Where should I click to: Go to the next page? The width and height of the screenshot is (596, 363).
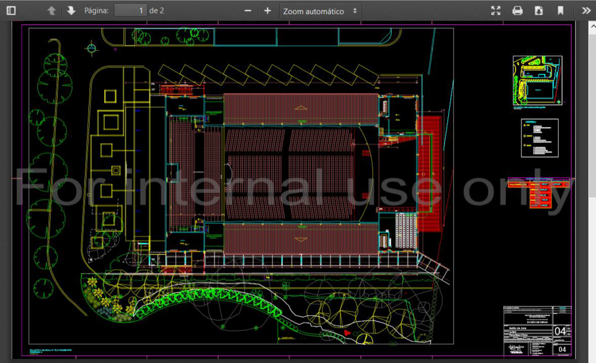click(71, 10)
